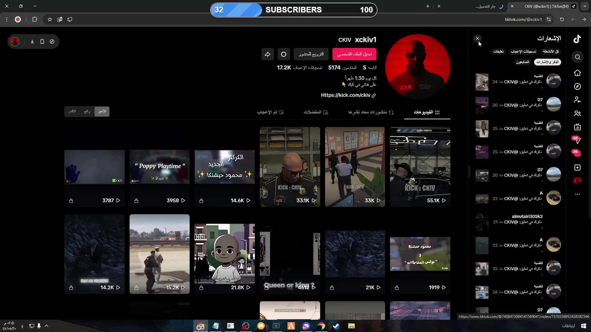The width and height of the screenshot is (591, 332).
Task: Reload the page
Action: [562, 19]
